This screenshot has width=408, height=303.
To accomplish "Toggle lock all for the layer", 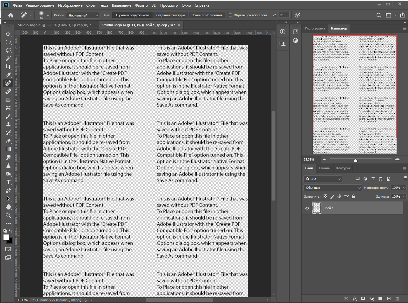I will [x=353, y=196].
